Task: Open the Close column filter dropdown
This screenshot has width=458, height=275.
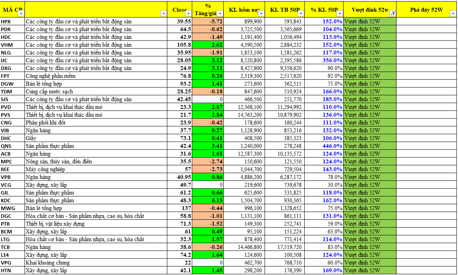Action: (188, 14)
